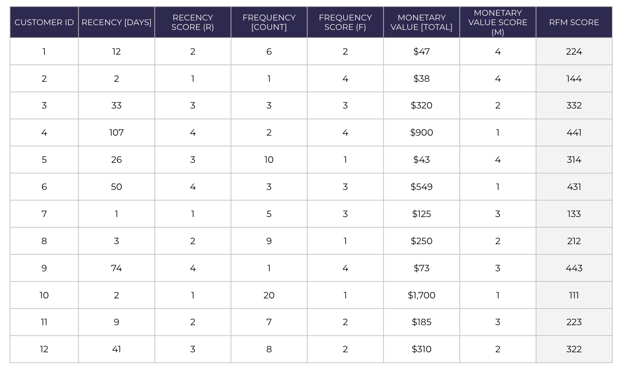Screen dimensions: 625x368
Task: Click the $1,700 monetary value cell
Action: pyautogui.click(x=421, y=295)
